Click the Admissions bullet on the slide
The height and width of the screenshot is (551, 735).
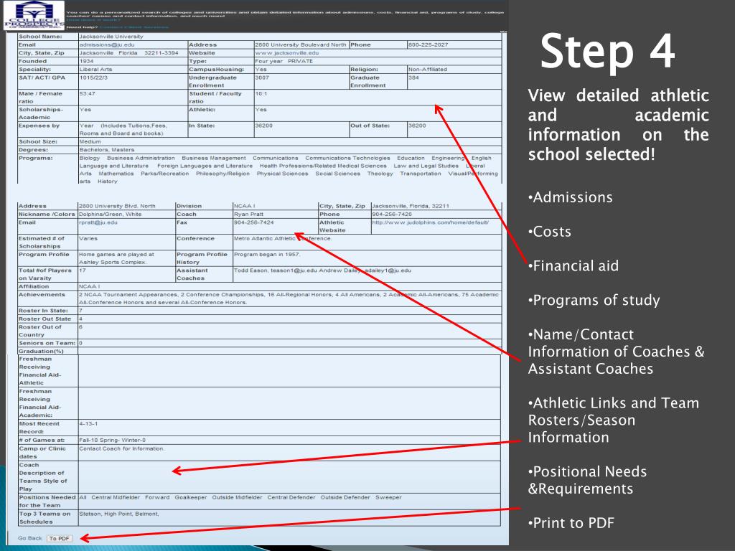coord(571,197)
